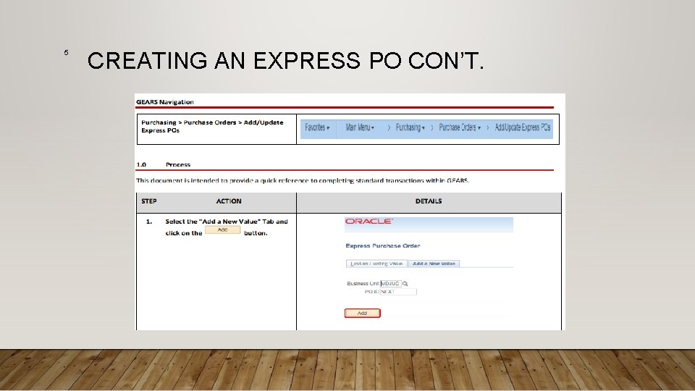Click the DETAILS column header
Screen dimensions: 695x391
click(x=428, y=201)
